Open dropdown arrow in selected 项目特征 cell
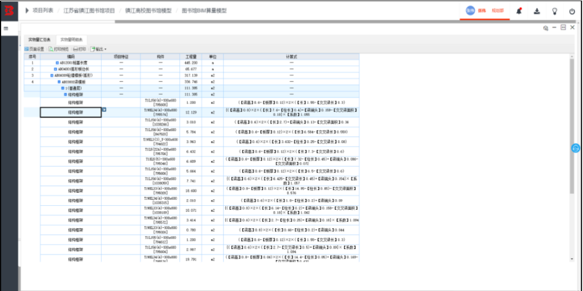This screenshot has height=291, width=583. [x=104, y=110]
